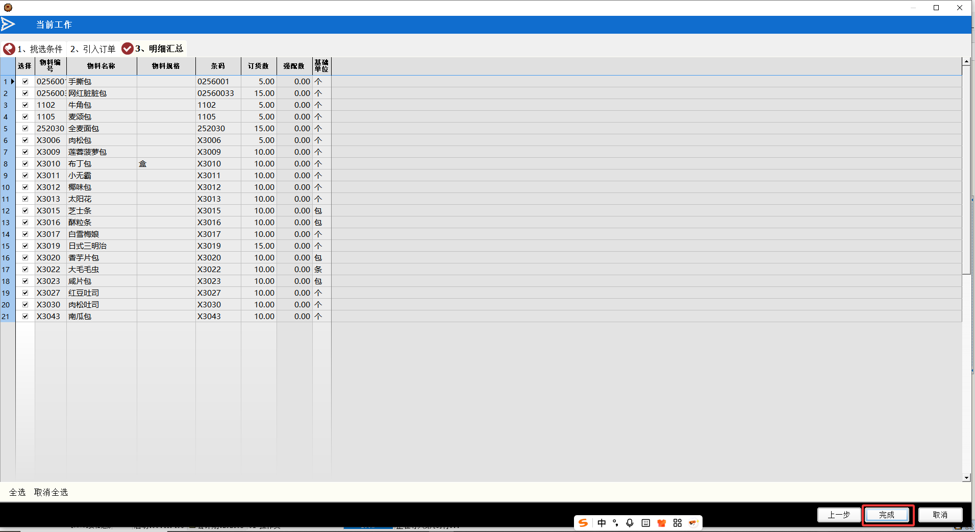Viewport: 975px width, 532px height.
Task: Toggle the checkbox for 牛角包
Action: point(25,105)
